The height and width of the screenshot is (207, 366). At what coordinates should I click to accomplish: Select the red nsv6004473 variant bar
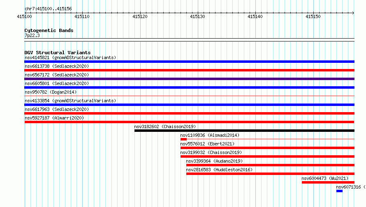328,182
